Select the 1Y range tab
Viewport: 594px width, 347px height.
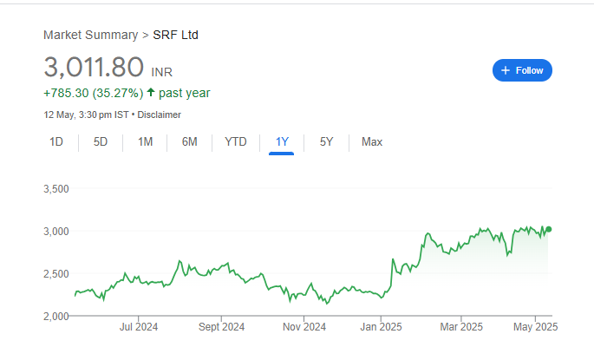click(x=282, y=141)
